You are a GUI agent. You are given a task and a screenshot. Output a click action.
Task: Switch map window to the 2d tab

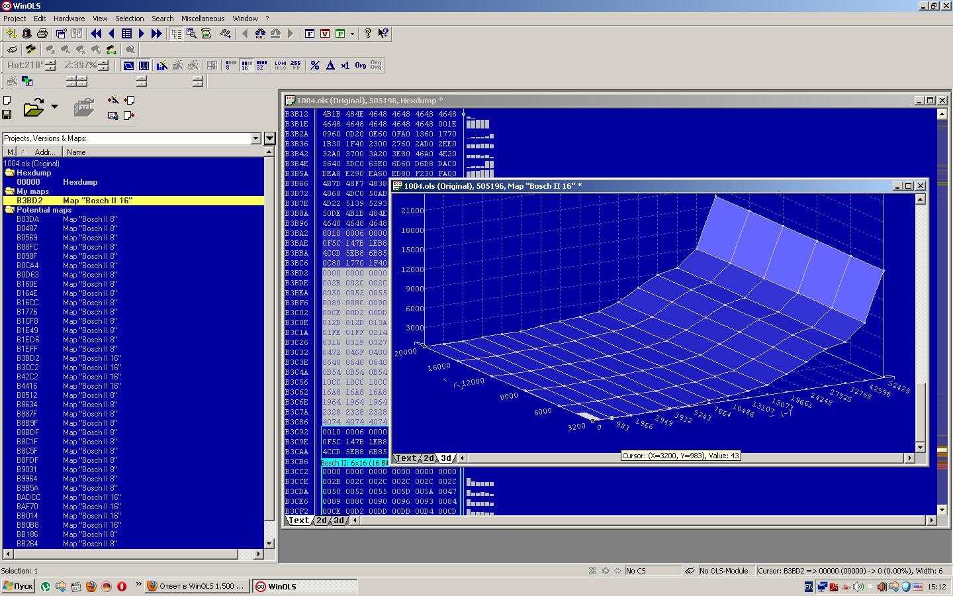click(x=429, y=458)
